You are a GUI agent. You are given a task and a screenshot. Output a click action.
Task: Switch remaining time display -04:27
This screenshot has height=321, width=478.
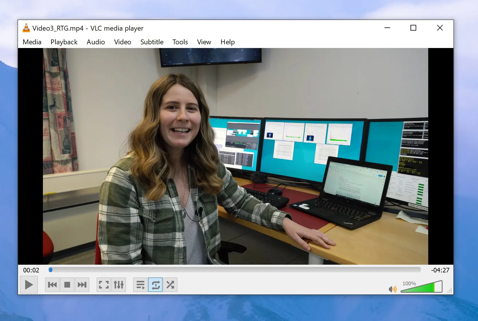coord(440,270)
